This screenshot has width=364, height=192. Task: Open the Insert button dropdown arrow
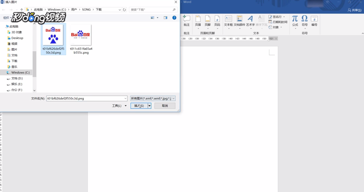(149, 106)
